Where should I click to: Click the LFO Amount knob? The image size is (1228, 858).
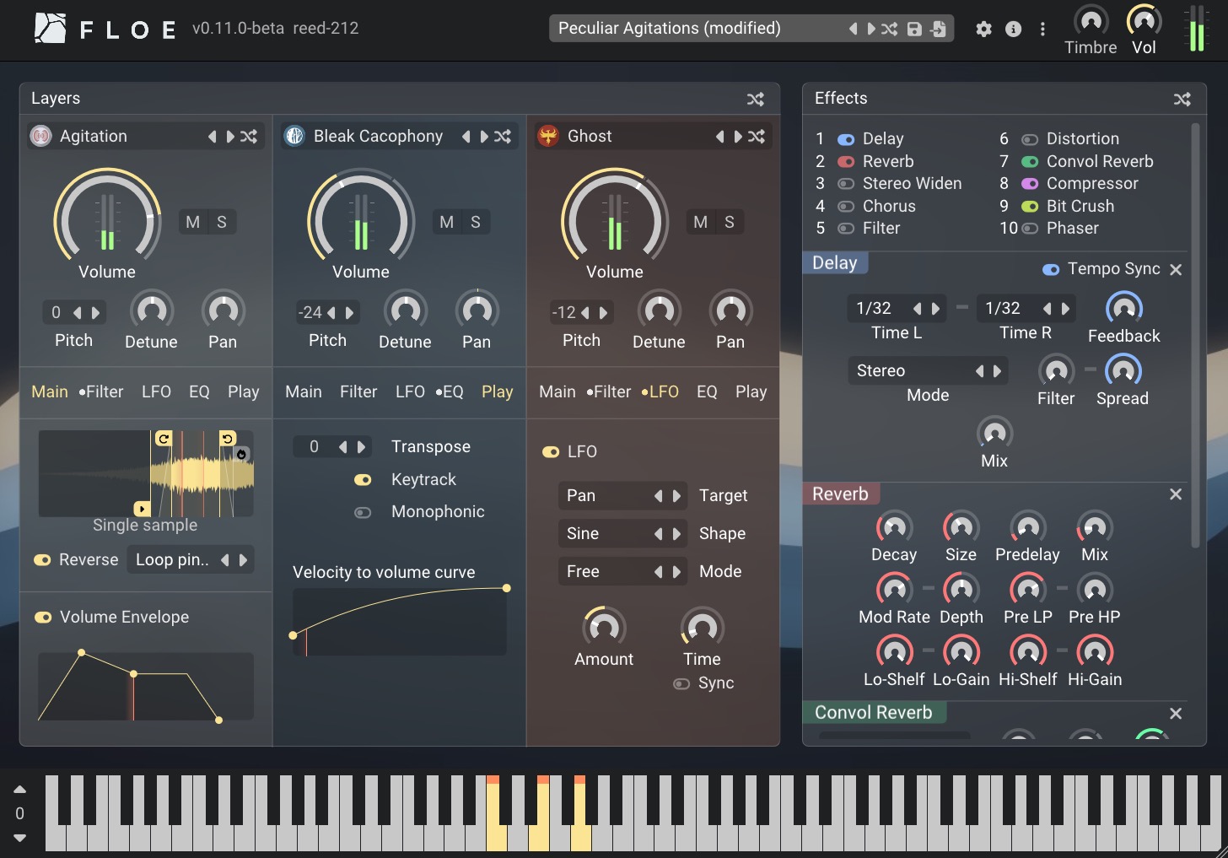604,628
